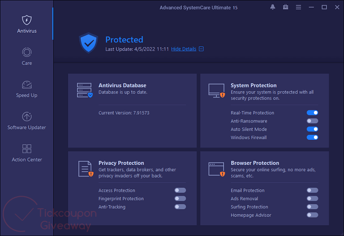This screenshot has height=236, width=344.
Task: Open the Care circle icon in sidebar
Action: click(27, 52)
